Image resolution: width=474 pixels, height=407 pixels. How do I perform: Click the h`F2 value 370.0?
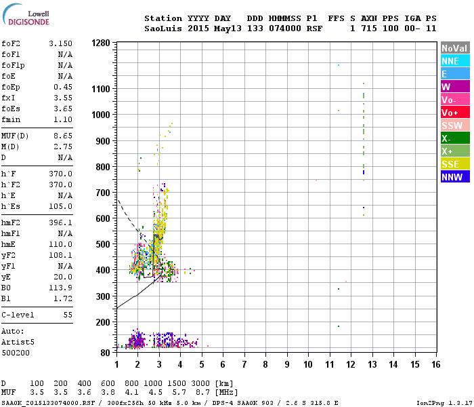tap(61, 185)
